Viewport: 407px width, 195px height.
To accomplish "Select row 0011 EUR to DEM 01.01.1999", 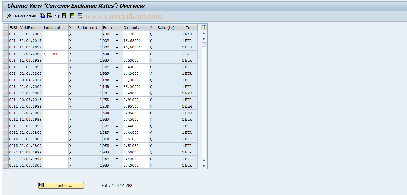I will (6, 106).
